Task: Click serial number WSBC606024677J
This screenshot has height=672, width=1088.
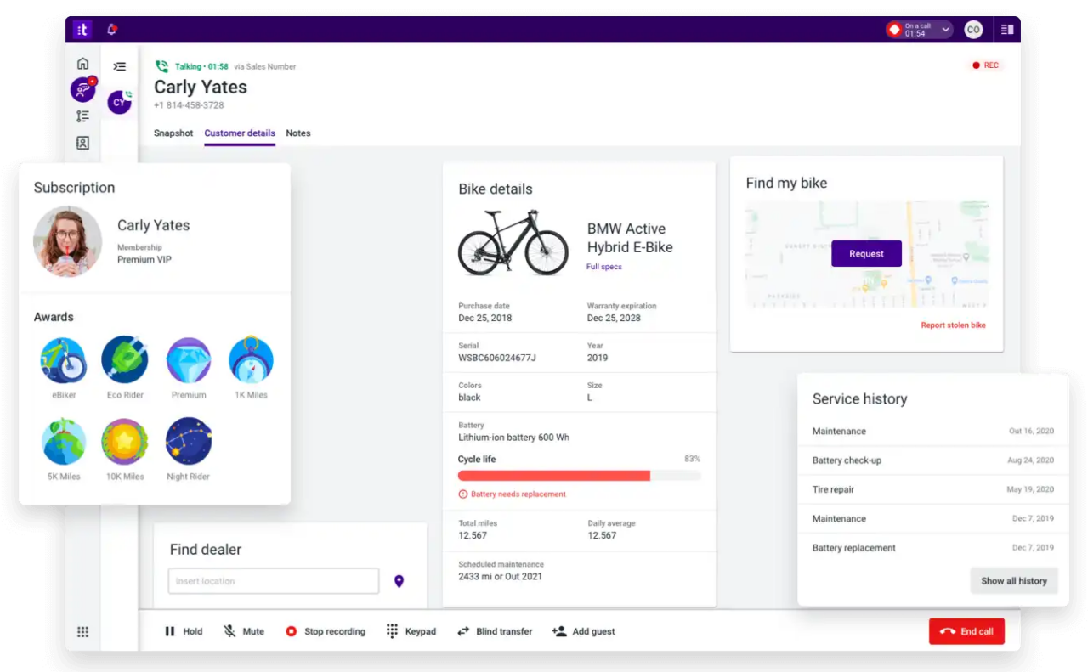Action: pyautogui.click(x=497, y=358)
